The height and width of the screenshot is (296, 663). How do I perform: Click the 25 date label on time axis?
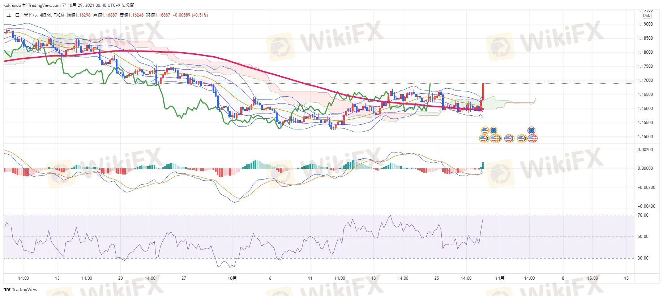coord(436,278)
